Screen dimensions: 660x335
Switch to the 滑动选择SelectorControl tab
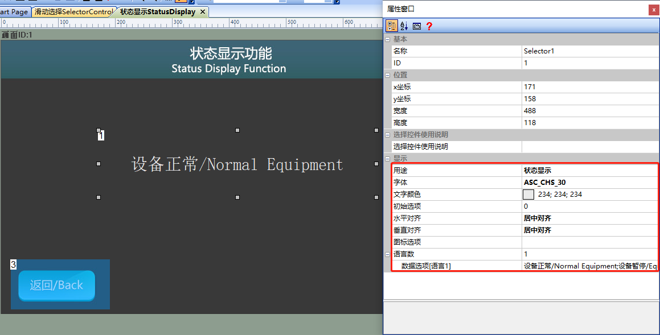[73, 12]
